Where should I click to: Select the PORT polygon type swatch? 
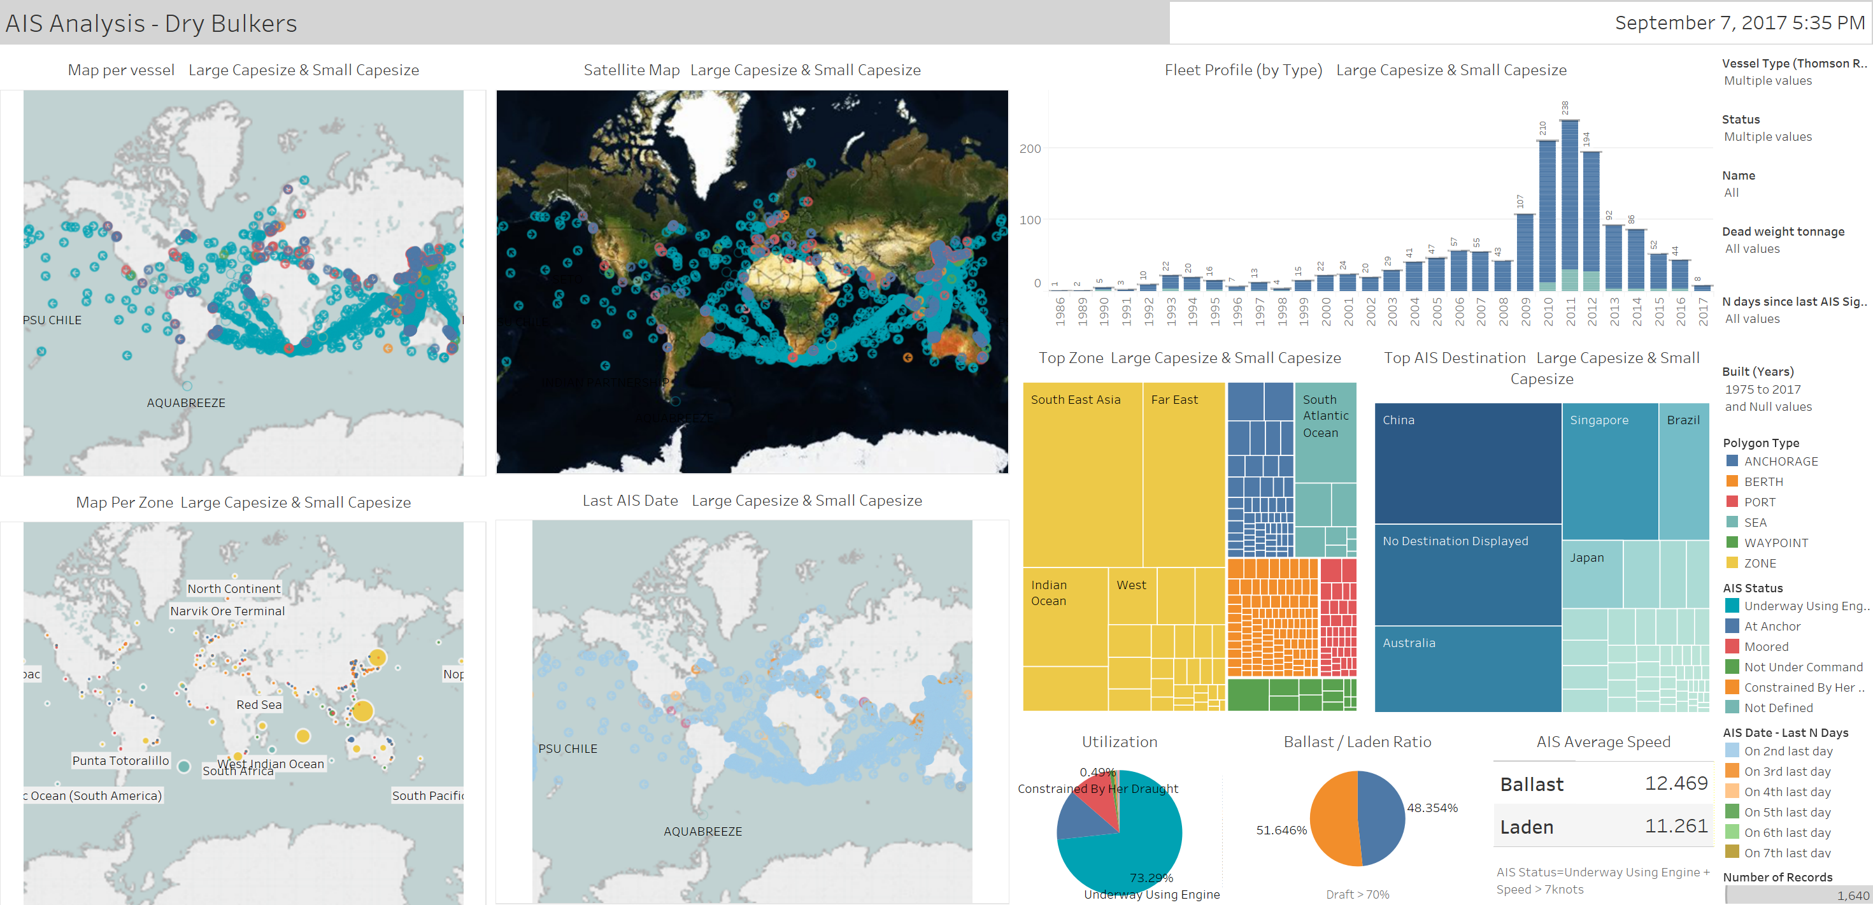click(x=1732, y=502)
